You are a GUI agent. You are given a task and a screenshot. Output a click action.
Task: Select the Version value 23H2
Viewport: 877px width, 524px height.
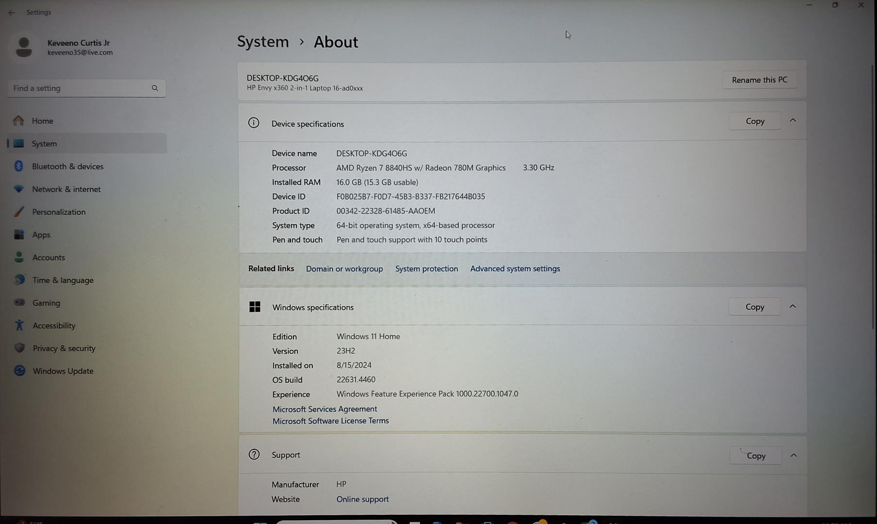[x=346, y=351]
